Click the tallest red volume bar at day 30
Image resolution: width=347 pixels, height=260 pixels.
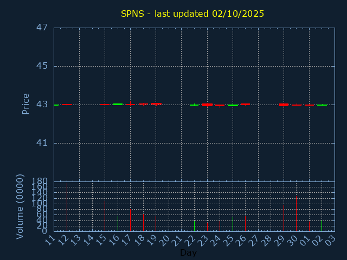click(x=296, y=213)
